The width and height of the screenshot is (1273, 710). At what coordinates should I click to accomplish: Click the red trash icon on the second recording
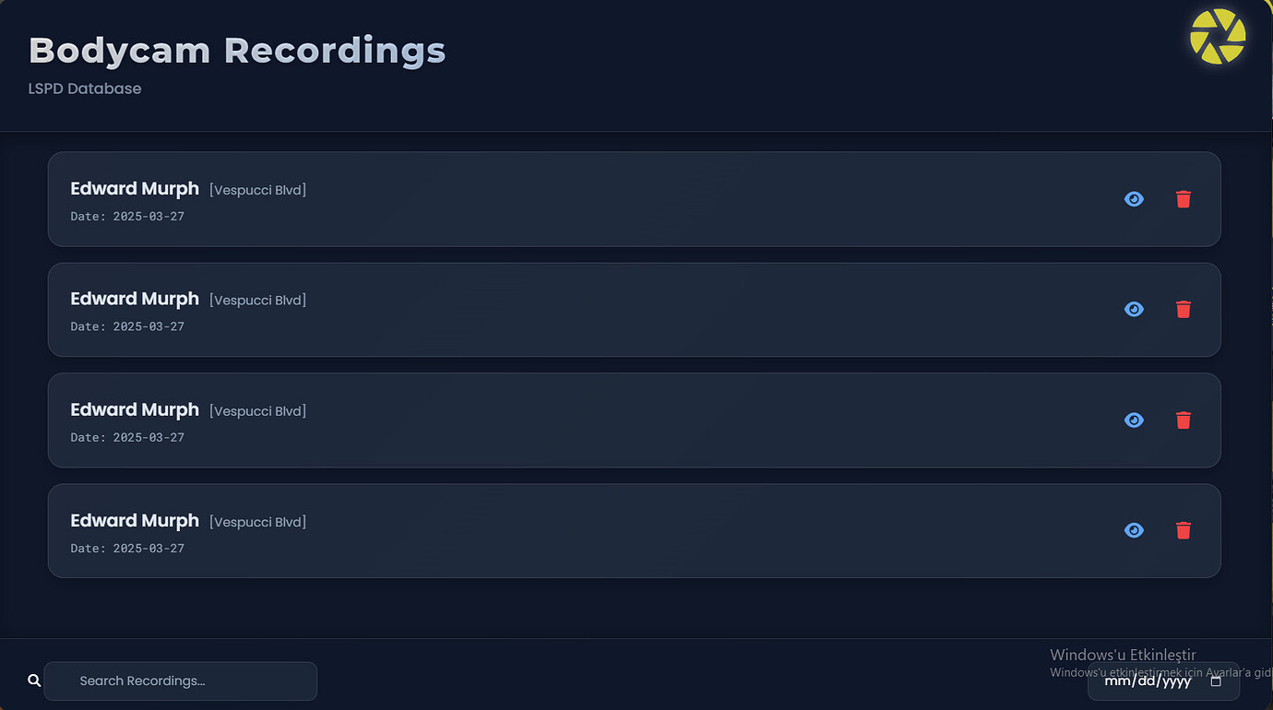1184,310
